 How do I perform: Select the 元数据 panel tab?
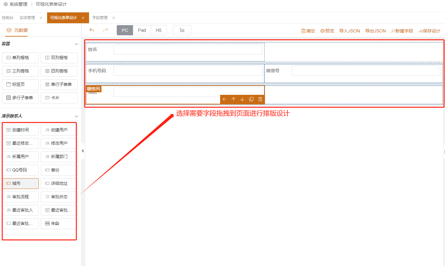point(17,30)
